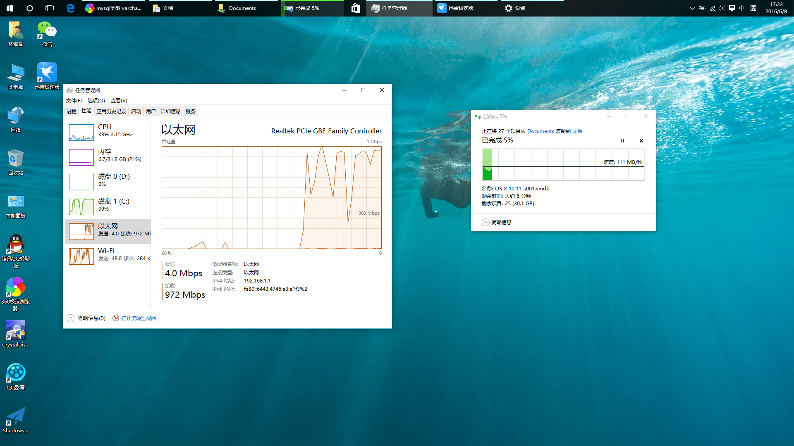The height and width of the screenshot is (446, 794).
Task: Collapse copy dialog details via 简略信息
Action: pyautogui.click(x=497, y=222)
